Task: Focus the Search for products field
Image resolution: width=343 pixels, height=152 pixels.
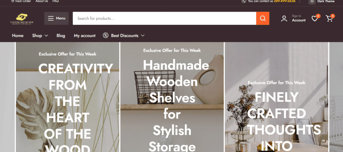Action: (164, 18)
